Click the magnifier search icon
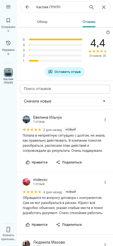Viewport: 113px width, 246px height. [92, 7]
